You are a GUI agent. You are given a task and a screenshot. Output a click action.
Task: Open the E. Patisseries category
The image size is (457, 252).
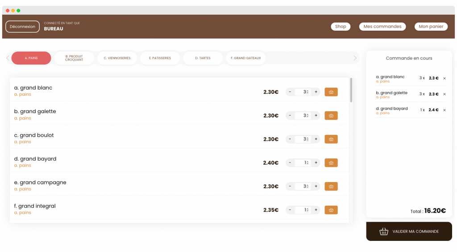[160, 58]
